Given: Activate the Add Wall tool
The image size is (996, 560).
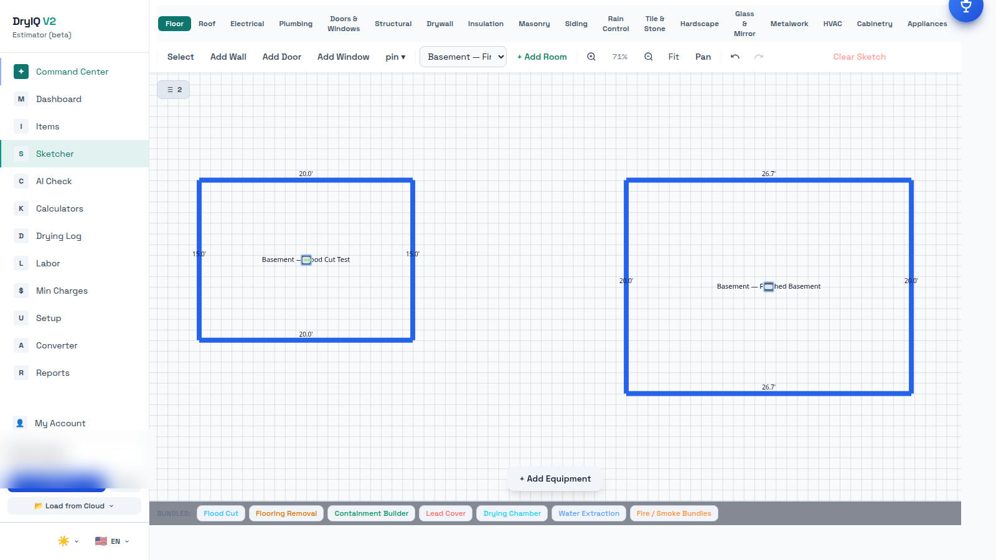Looking at the screenshot, I should click(228, 57).
